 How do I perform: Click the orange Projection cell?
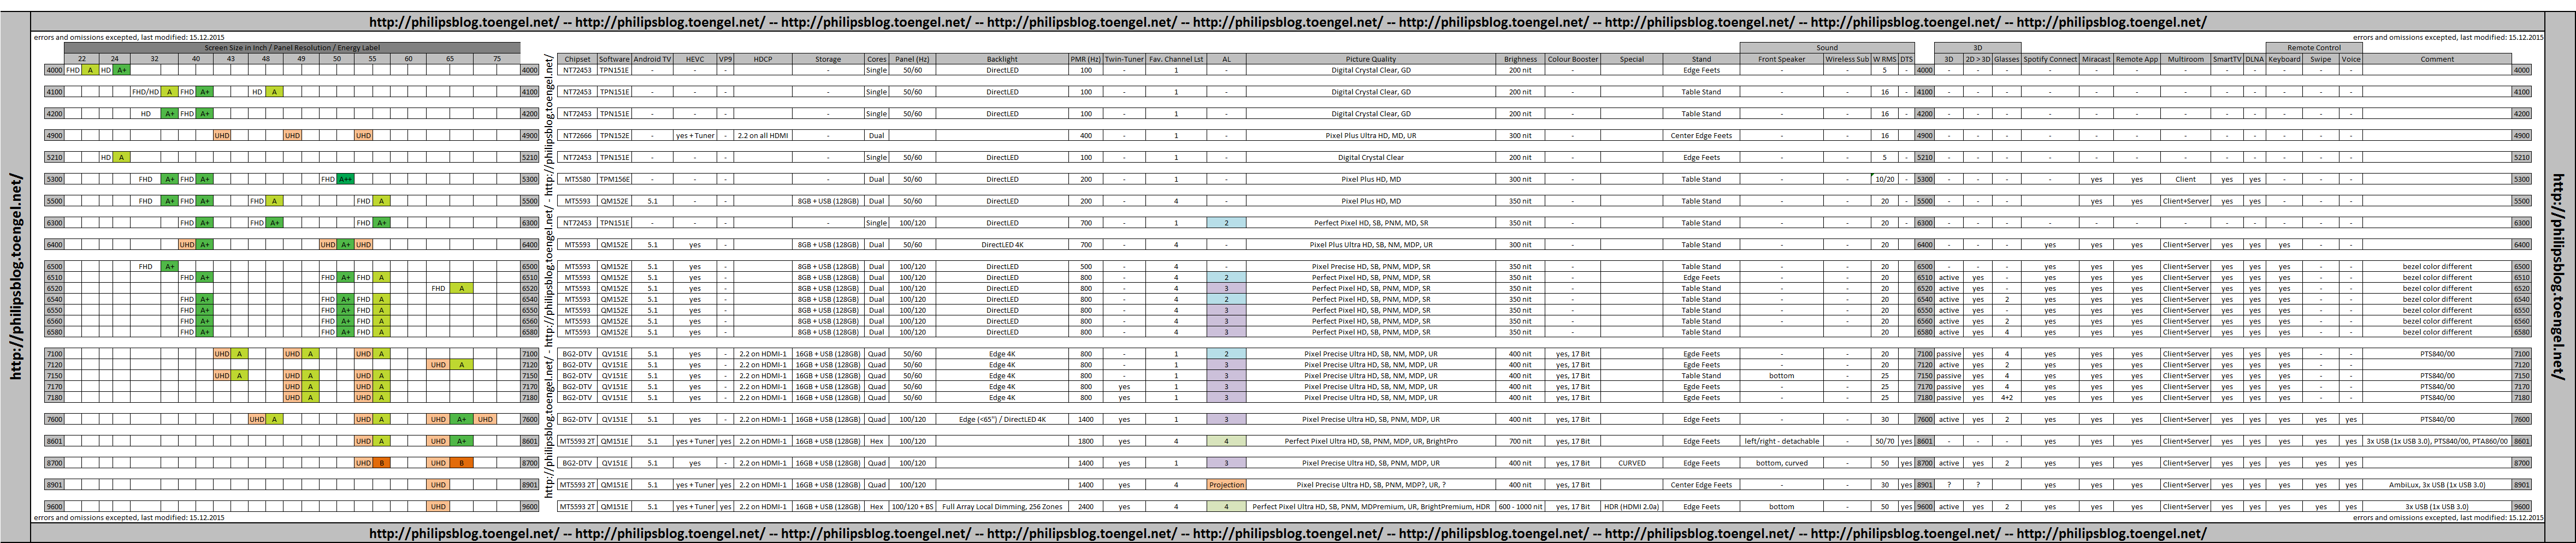click(x=1226, y=485)
